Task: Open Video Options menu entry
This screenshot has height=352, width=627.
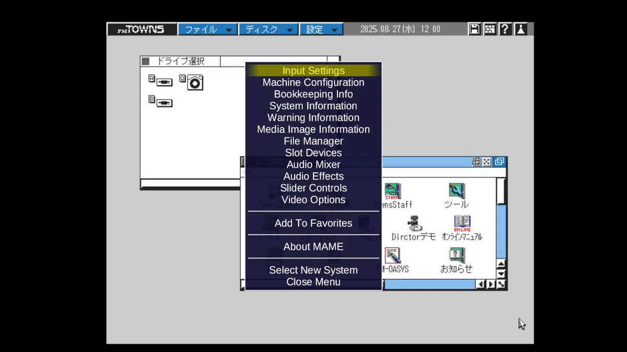Action: coord(313,200)
